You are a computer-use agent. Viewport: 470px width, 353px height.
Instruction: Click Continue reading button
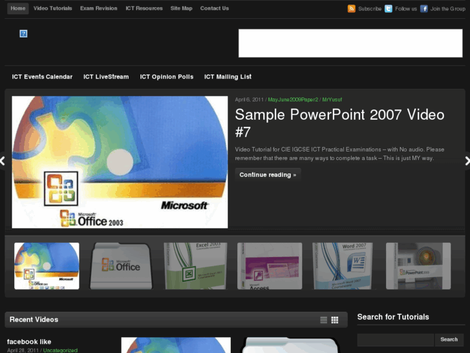[268, 175]
